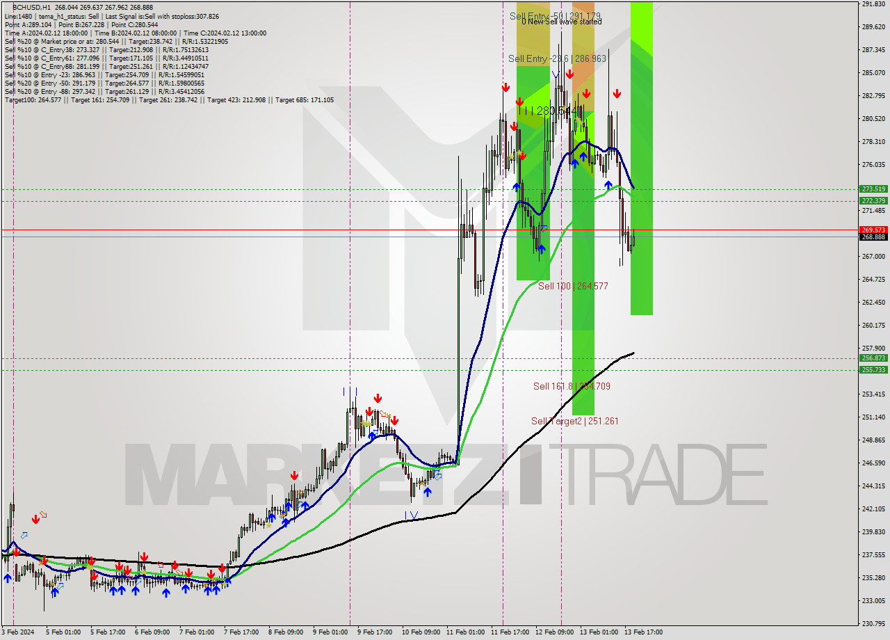The height and width of the screenshot is (640, 890).
Task: Click the '12 Feb 09:00' time axis label
Action: [554, 632]
